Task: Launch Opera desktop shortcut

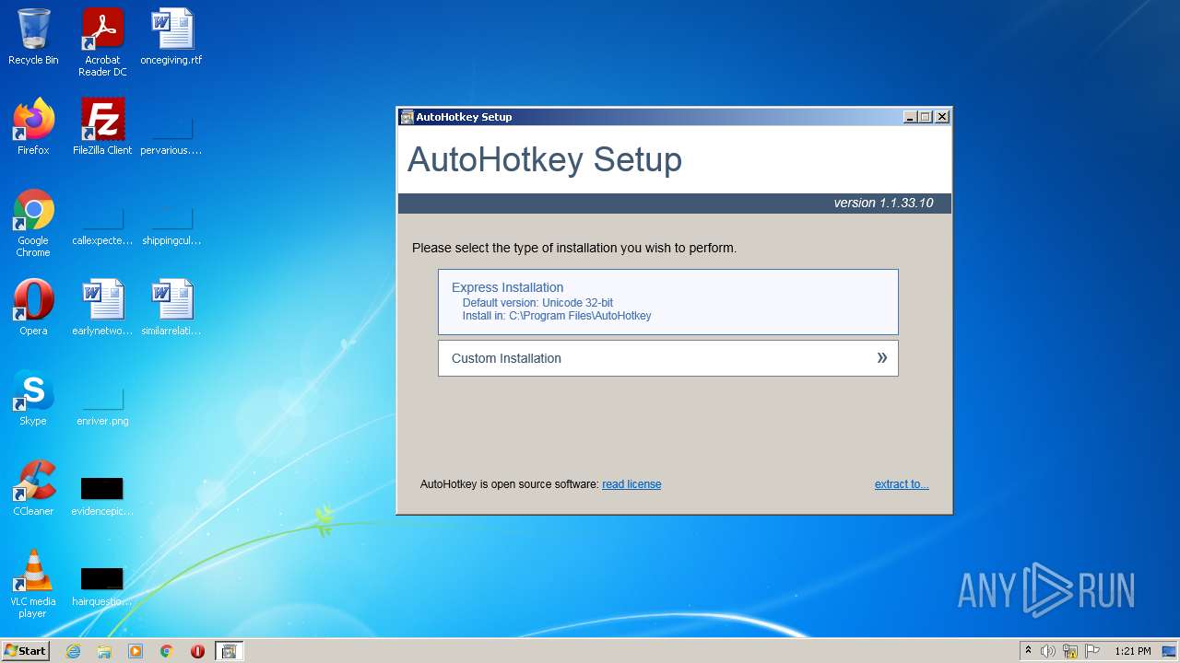Action: tap(33, 308)
